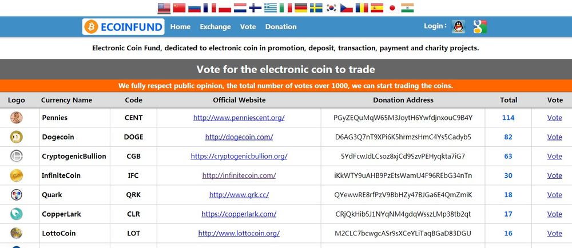This screenshot has width=572, height=248.
Task: Open the Exchange menu item
Action: 215,27
